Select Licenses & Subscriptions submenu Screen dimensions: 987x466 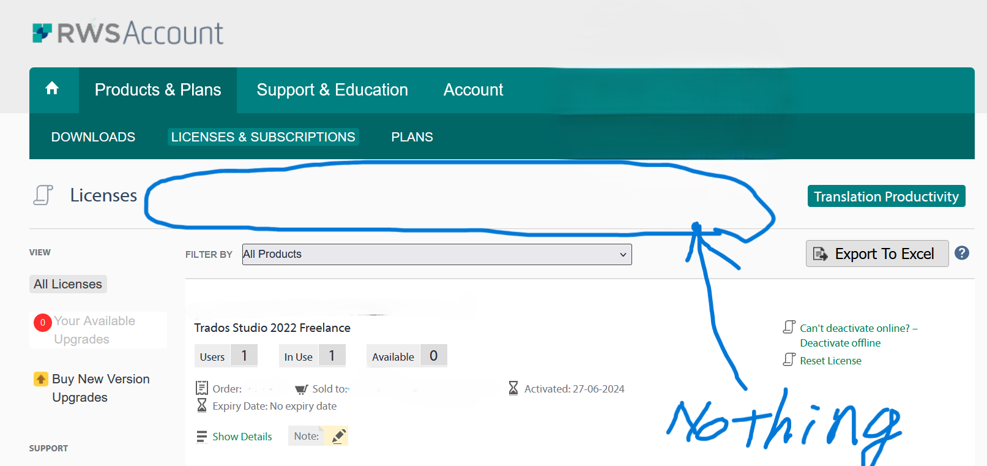click(x=263, y=137)
